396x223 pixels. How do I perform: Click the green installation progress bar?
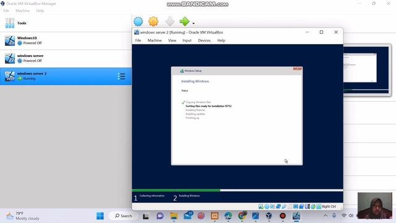tap(176, 190)
